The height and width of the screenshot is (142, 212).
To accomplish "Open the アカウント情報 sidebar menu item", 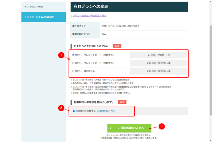I will 44,7.
